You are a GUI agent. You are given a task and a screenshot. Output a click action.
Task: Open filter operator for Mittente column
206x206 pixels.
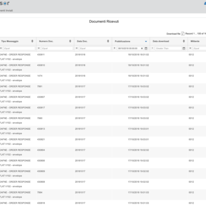190,48
